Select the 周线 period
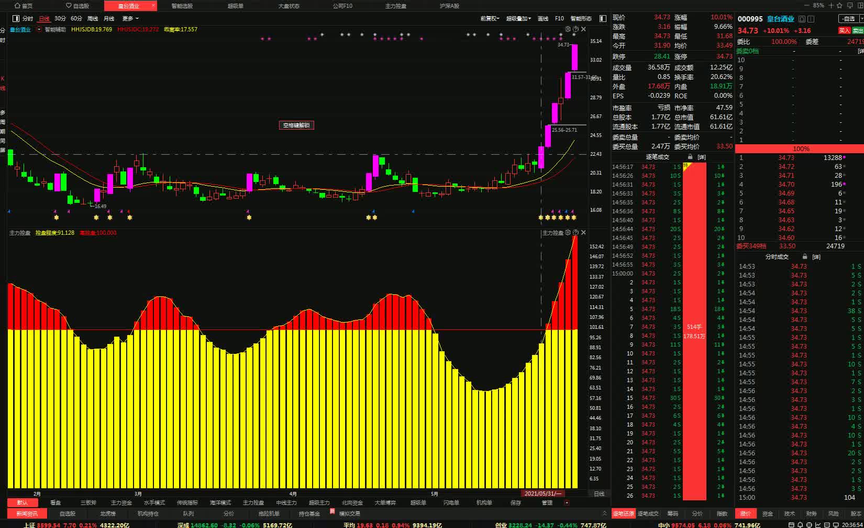864x528 pixels. [x=93, y=18]
